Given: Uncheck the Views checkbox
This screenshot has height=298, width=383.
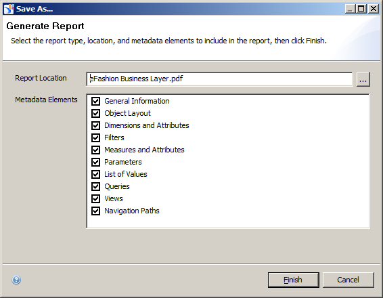Looking at the screenshot, I should [x=95, y=198].
